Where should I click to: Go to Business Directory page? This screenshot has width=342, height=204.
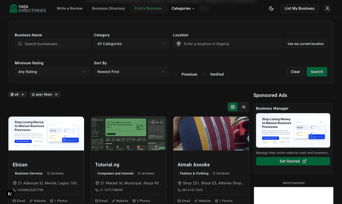tap(108, 9)
